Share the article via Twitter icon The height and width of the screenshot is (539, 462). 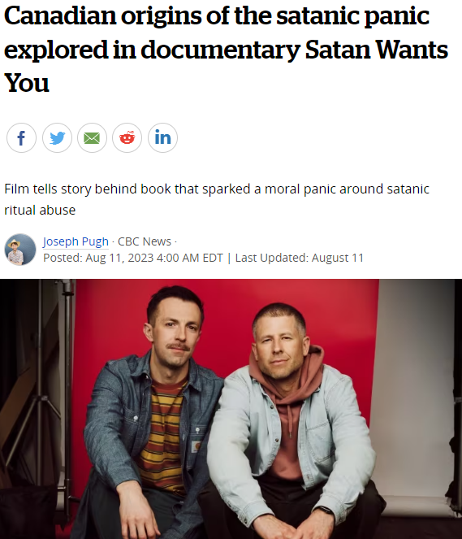[x=57, y=138]
